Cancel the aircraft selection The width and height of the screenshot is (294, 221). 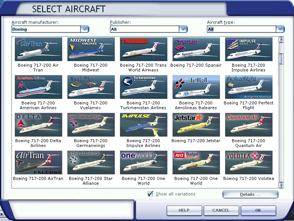coord(221,210)
